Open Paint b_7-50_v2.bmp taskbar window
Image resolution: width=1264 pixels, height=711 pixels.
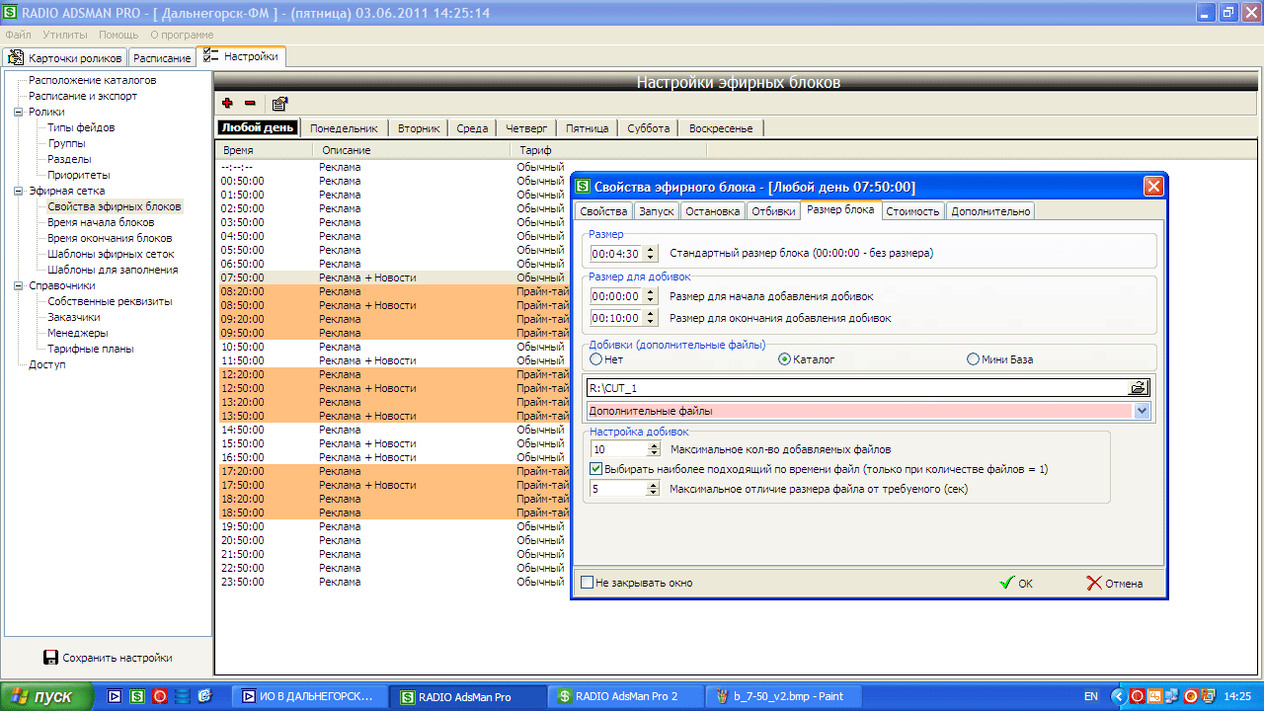pyautogui.click(x=784, y=696)
